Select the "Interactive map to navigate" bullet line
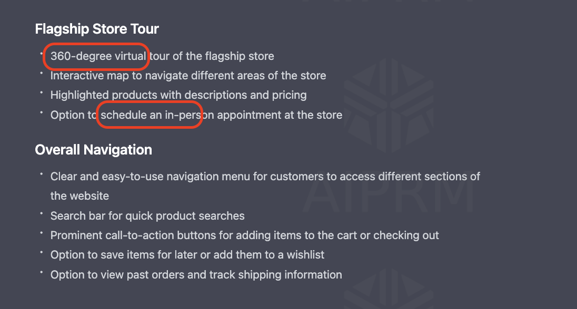Image resolution: width=577 pixels, height=309 pixels. point(188,76)
